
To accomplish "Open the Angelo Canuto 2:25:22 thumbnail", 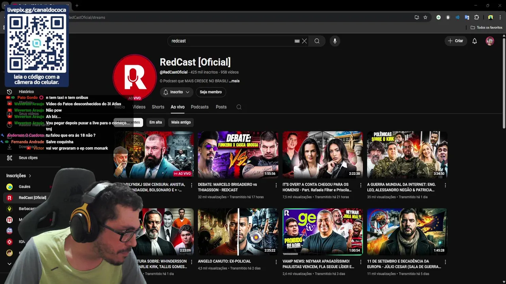I will tap(238, 232).
